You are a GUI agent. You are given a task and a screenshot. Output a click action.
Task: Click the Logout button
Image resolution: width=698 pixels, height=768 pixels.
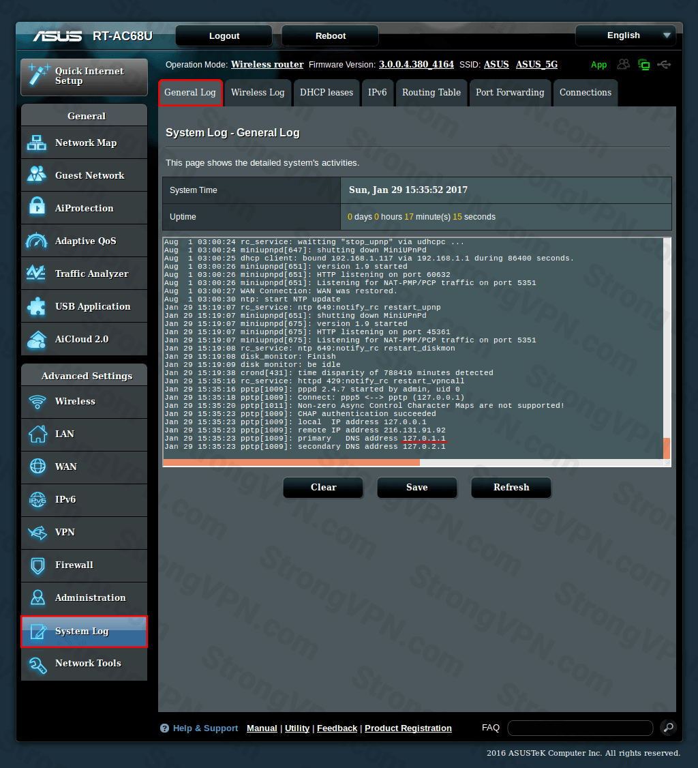click(224, 35)
